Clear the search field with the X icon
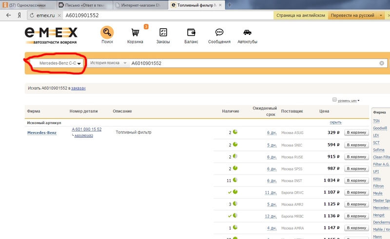Viewport: 390px width, 239px height. point(382,63)
